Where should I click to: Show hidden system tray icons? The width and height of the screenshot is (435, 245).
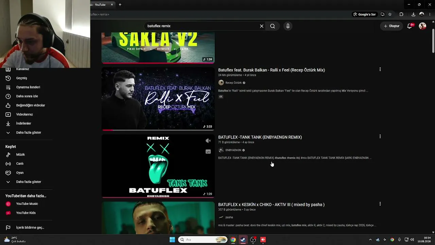(x=370, y=240)
